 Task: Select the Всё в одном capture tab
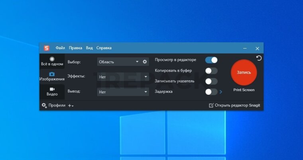[52, 61]
